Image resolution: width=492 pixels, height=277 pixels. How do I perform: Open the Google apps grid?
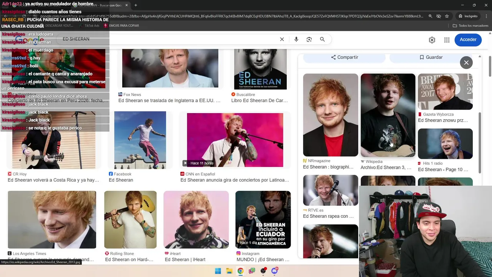(447, 40)
